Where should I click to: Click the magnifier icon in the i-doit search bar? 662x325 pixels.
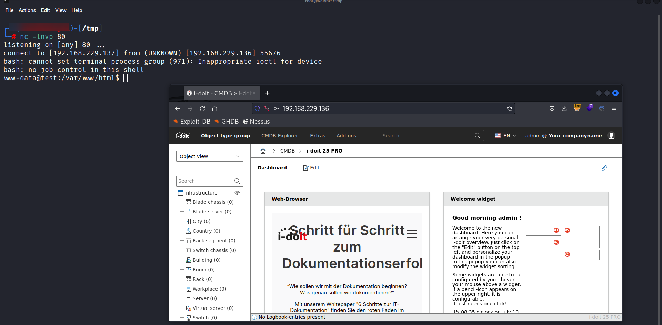pyautogui.click(x=478, y=136)
